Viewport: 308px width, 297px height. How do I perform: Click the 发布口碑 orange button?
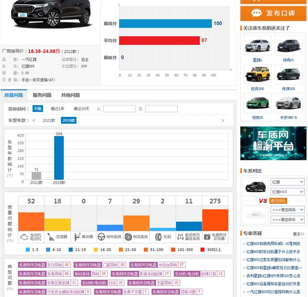point(273,13)
